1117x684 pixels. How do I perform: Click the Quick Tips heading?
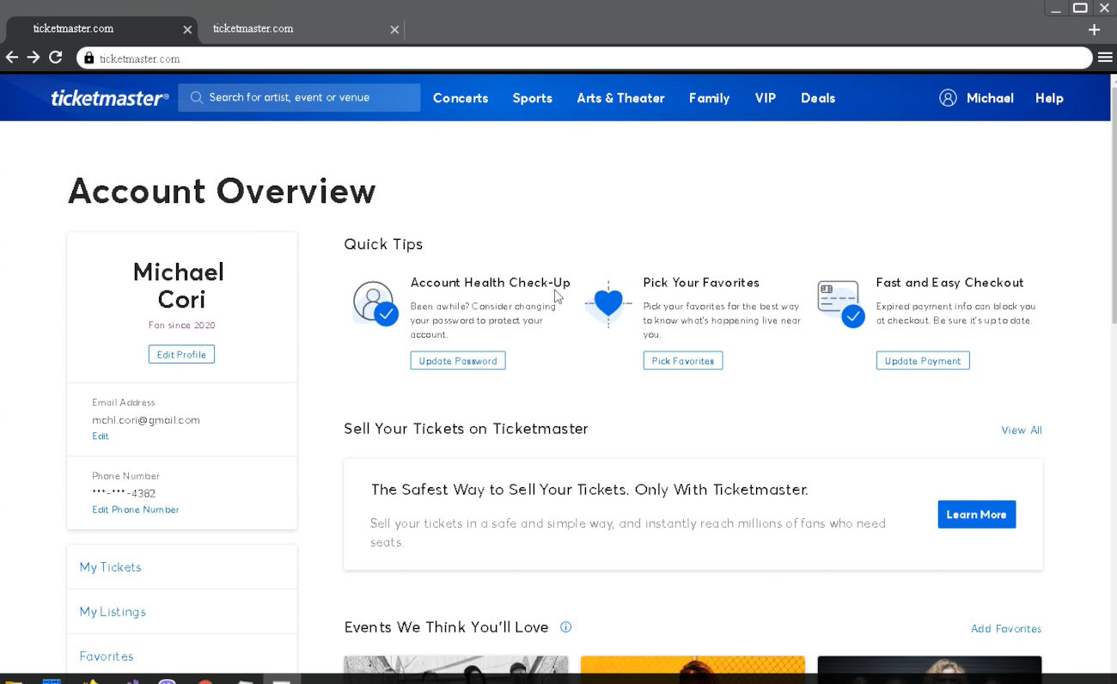[383, 244]
